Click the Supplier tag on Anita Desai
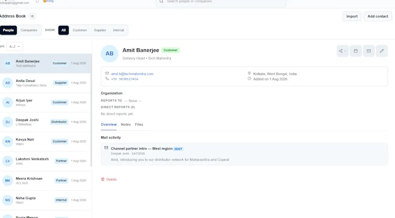 61,83
